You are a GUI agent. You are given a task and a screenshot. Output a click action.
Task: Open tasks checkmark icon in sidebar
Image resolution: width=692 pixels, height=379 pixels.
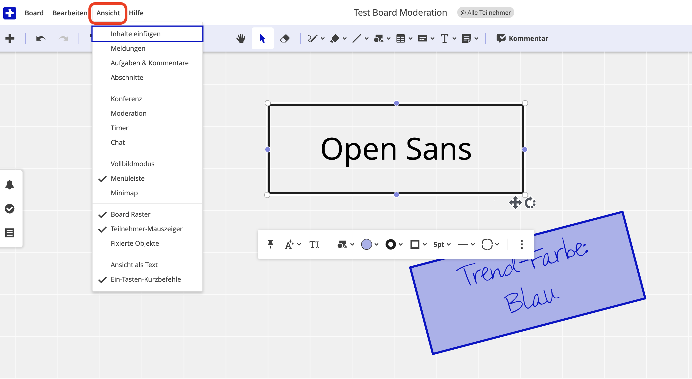click(10, 209)
